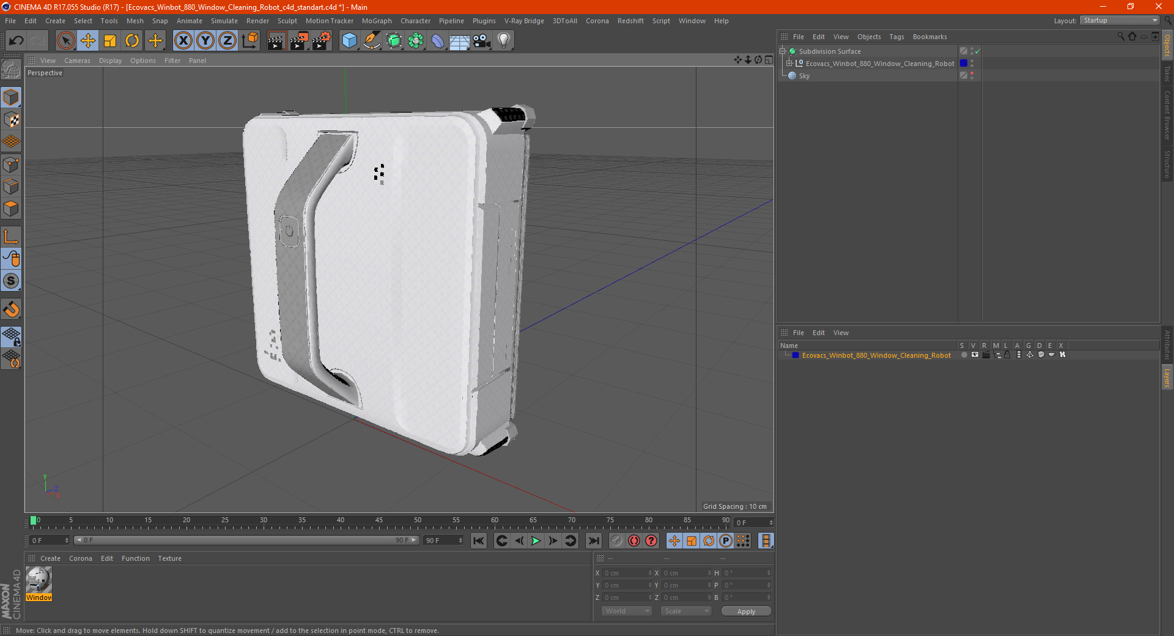
Task: Toggle layer Solo dot for Ecovacs layer
Action: pos(964,355)
